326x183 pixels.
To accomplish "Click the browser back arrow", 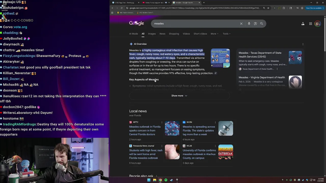I will pyautogui.click(x=112, y=8).
